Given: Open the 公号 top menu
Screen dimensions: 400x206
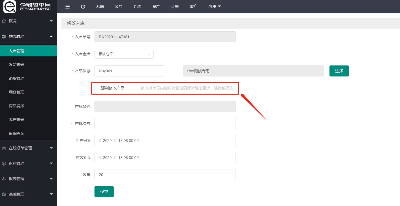Looking at the screenshot, I should (x=119, y=7).
